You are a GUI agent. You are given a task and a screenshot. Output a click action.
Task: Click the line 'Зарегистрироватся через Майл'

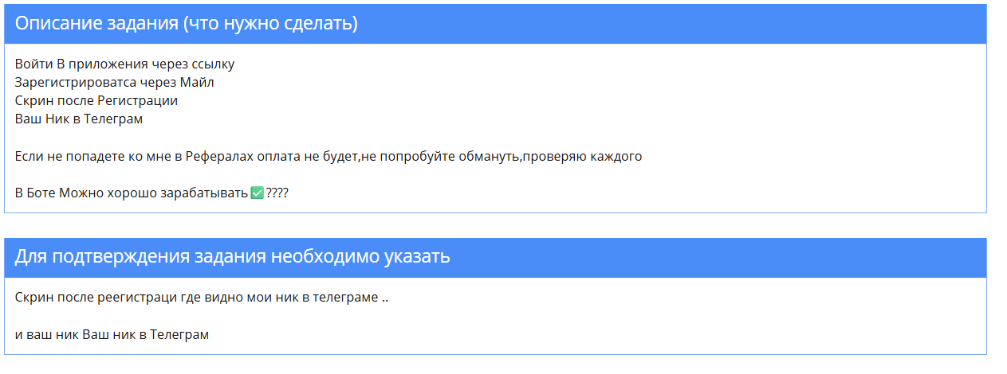point(115,83)
